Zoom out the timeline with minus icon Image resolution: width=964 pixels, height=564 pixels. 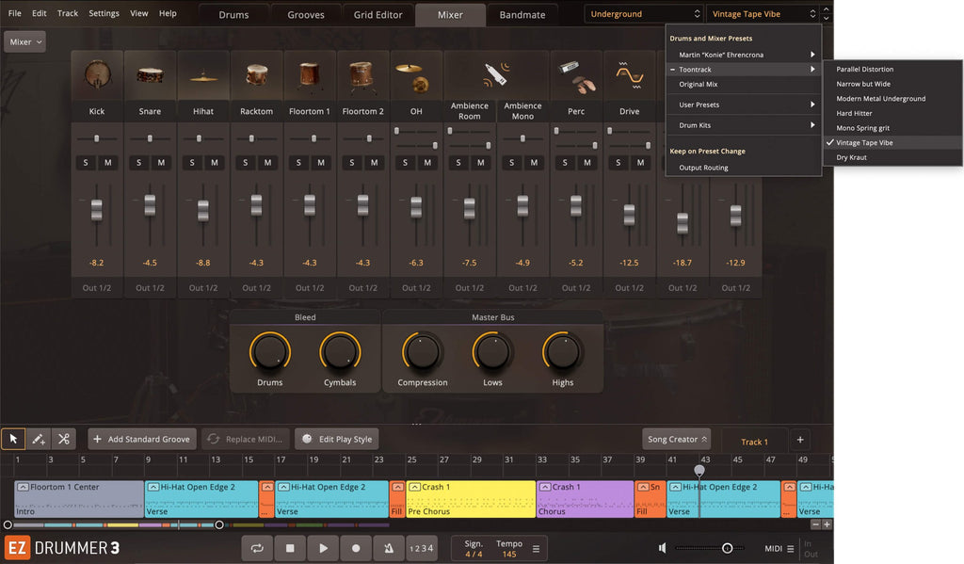(x=816, y=524)
